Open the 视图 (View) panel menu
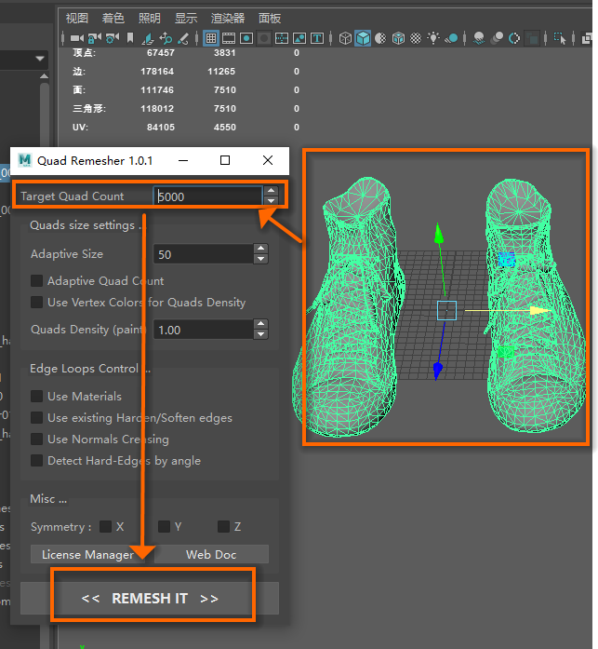Screen dimensions: 598x649 [x=77, y=18]
